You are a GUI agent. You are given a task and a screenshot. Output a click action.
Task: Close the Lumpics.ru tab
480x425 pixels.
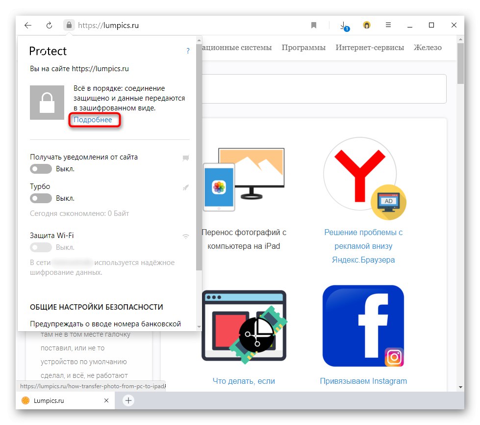coord(106,400)
